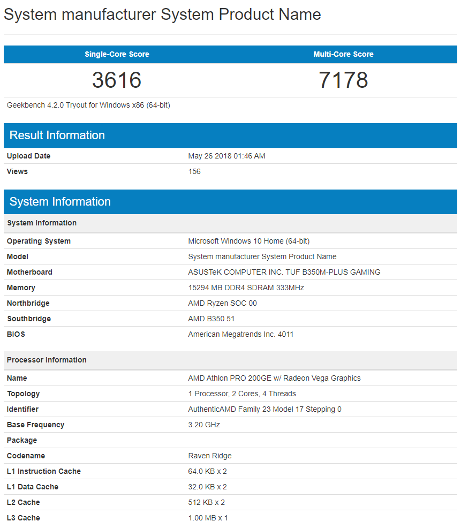The height and width of the screenshot is (529, 461).
Task: Click the upload date May 26 2018 01:46 AM
Action: (x=227, y=156)
